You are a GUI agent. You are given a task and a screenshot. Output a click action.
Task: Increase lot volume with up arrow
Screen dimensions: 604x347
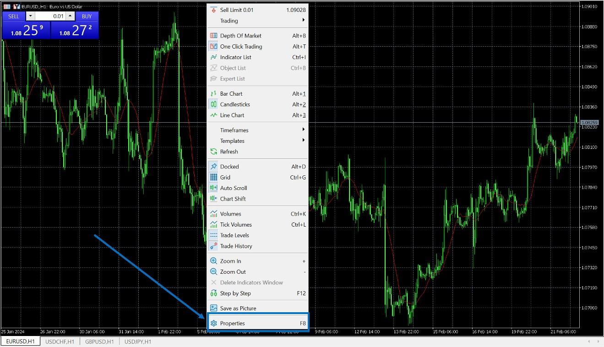70,16
